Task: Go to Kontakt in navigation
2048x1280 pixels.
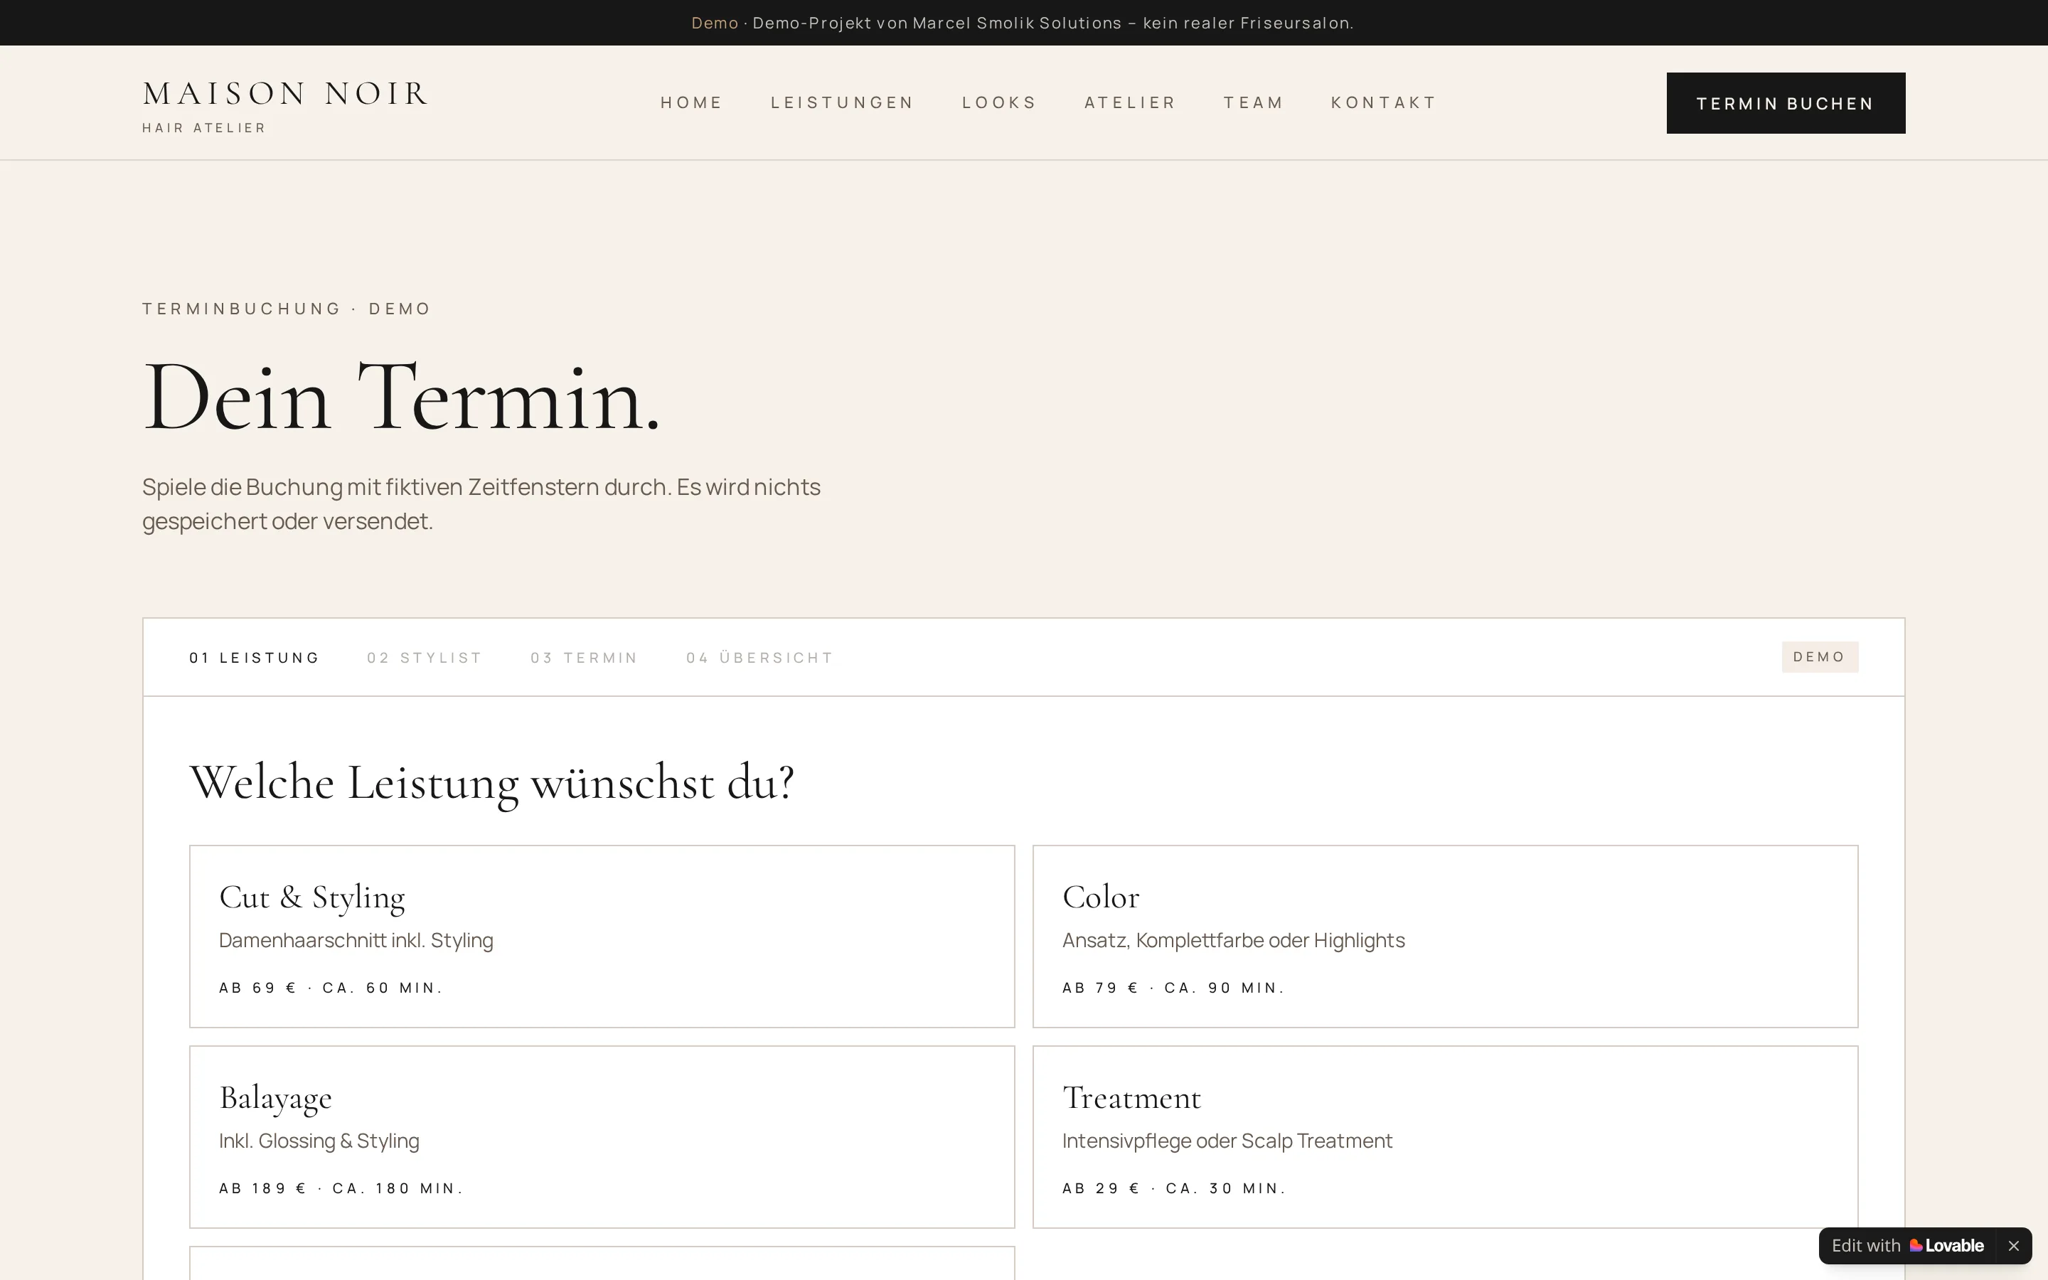Action: pyautogui.click(x=1383, y=102)
